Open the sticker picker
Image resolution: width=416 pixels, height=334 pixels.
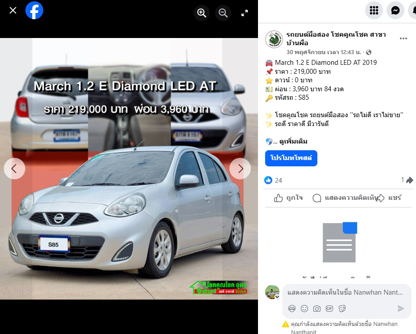pos(342,309)
